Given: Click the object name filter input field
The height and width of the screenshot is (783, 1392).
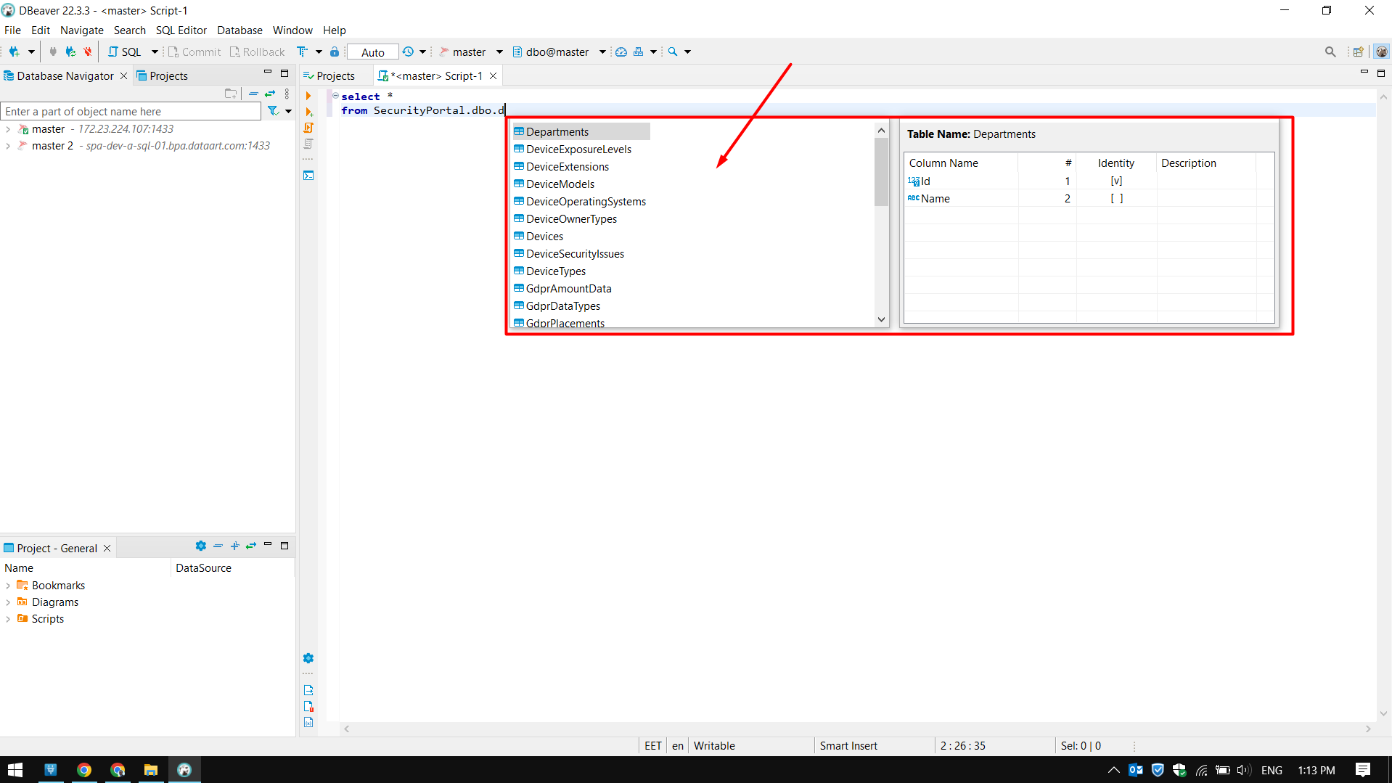Looking at the screenshot, I should pos(131,111).
